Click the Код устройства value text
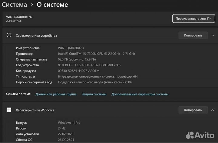The image size is (218, 143). point(89,65)
